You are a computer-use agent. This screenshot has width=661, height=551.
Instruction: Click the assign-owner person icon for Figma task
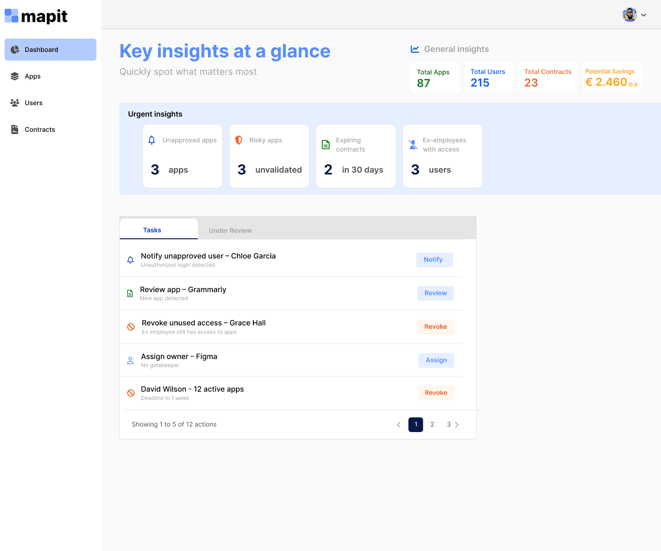[x=130, y=360]
